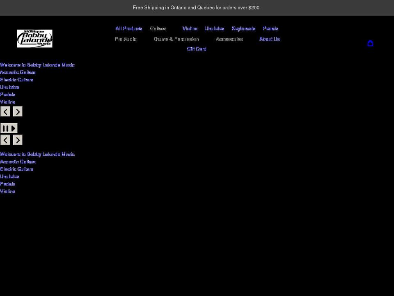This screenshot has width=394, height=296.
Task: Open the shopping cart bag icon
Action: point(370,43)
